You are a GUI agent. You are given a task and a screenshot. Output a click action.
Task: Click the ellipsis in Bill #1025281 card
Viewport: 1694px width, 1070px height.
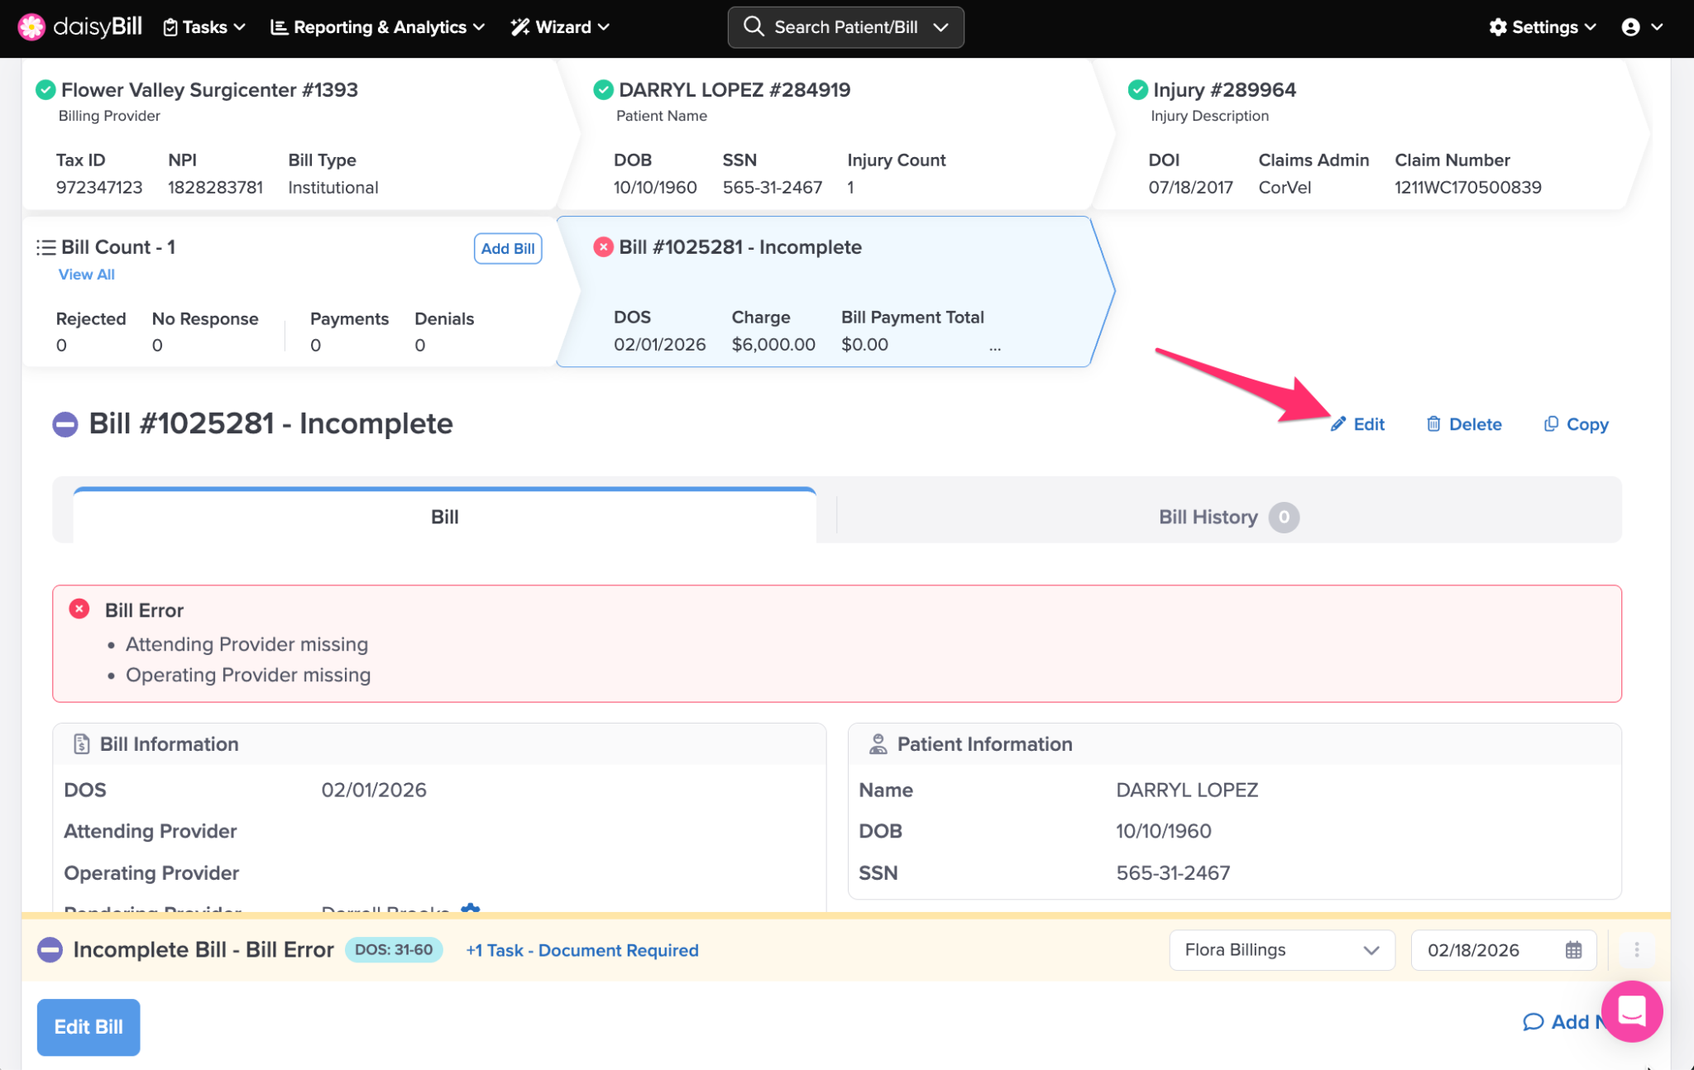pyautogui.click(x=994, y=348)
